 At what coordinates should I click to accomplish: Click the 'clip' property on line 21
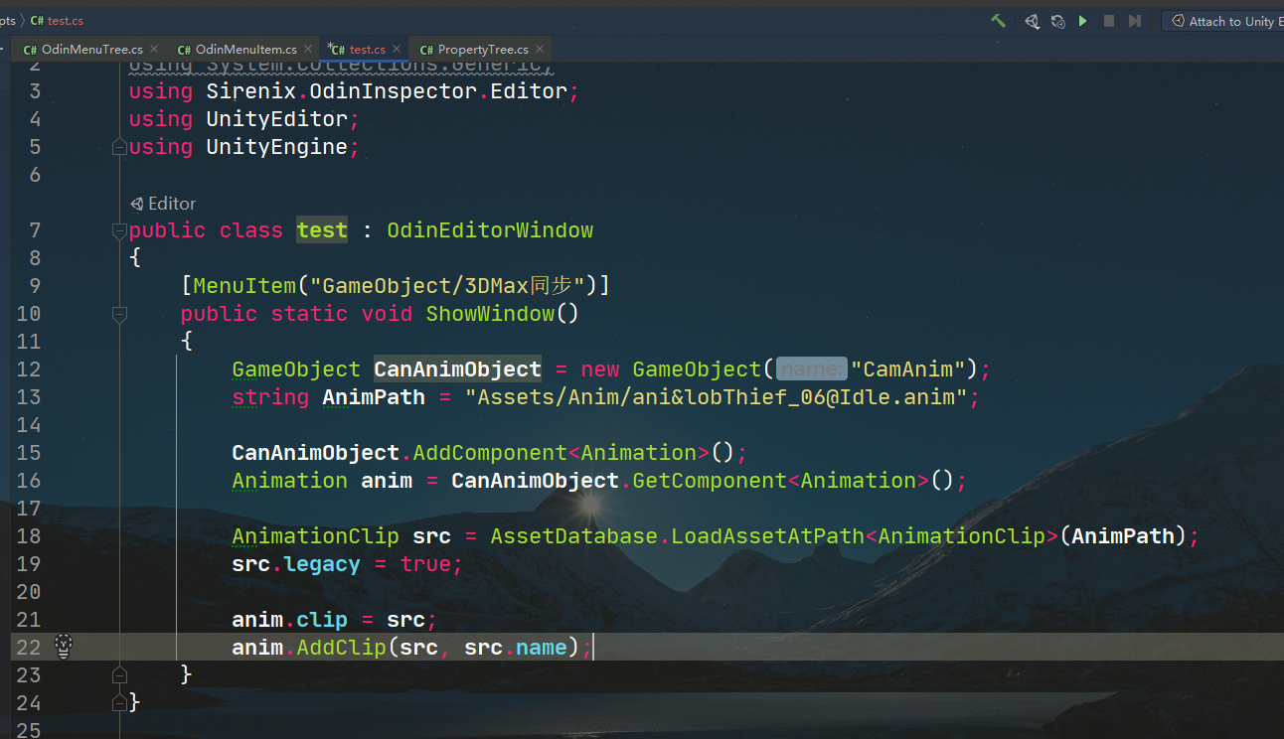coord(322,620)
